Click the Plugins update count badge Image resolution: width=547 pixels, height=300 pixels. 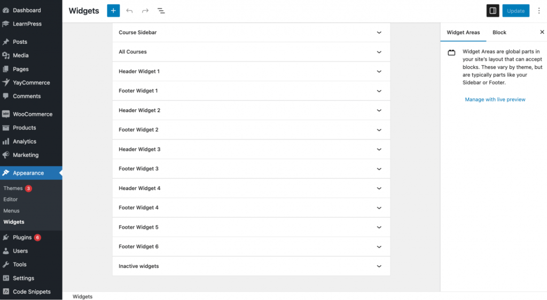click(37, 238)
